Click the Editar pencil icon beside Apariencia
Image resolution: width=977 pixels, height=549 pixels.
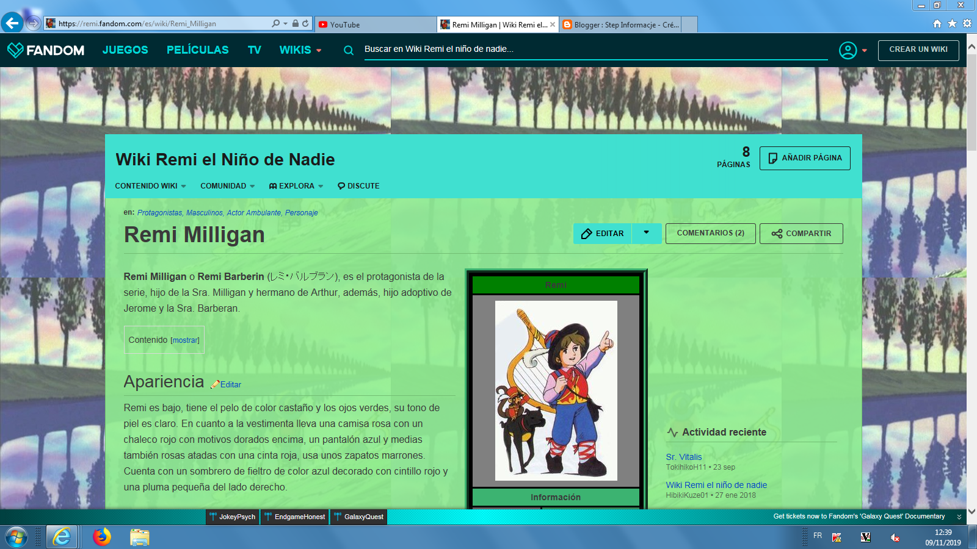[215, 384]
